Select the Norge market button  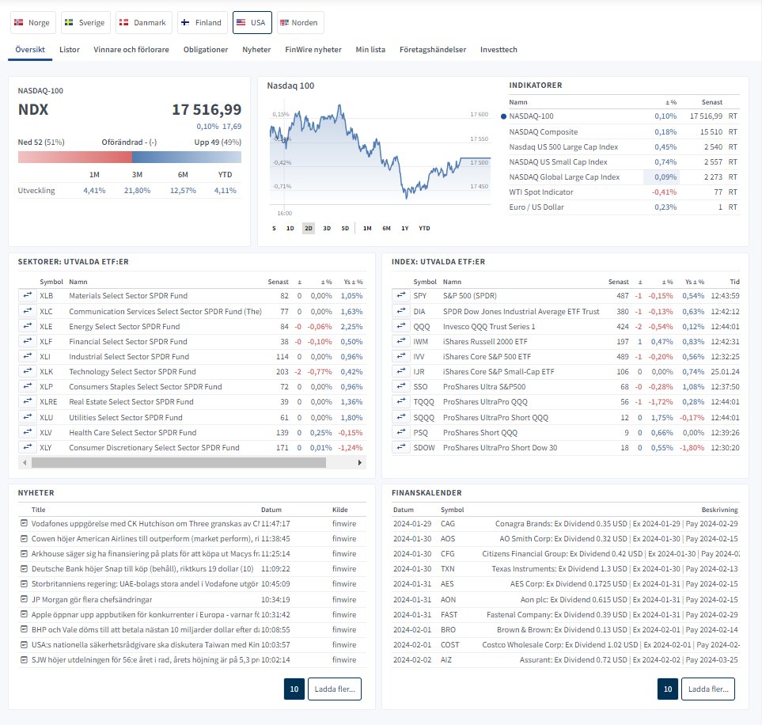tap(33, 22)
